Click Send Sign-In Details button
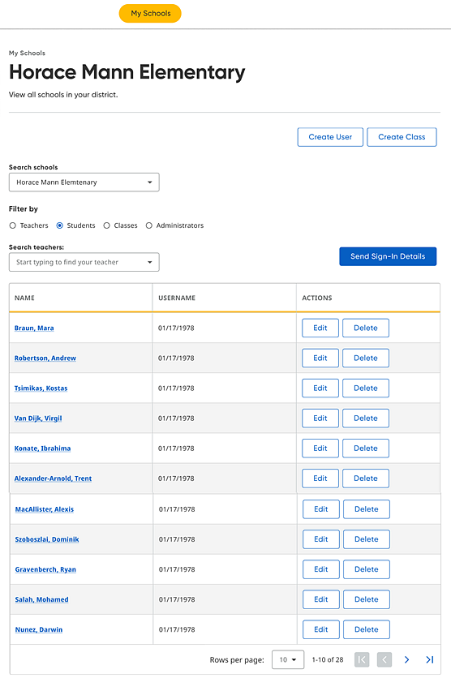 [388, 256]
